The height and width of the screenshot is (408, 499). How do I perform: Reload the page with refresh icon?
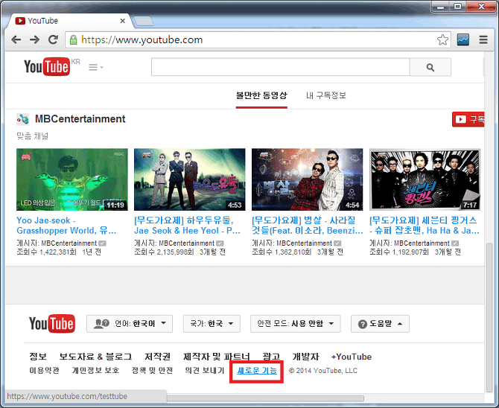click(x=53, y=39)
